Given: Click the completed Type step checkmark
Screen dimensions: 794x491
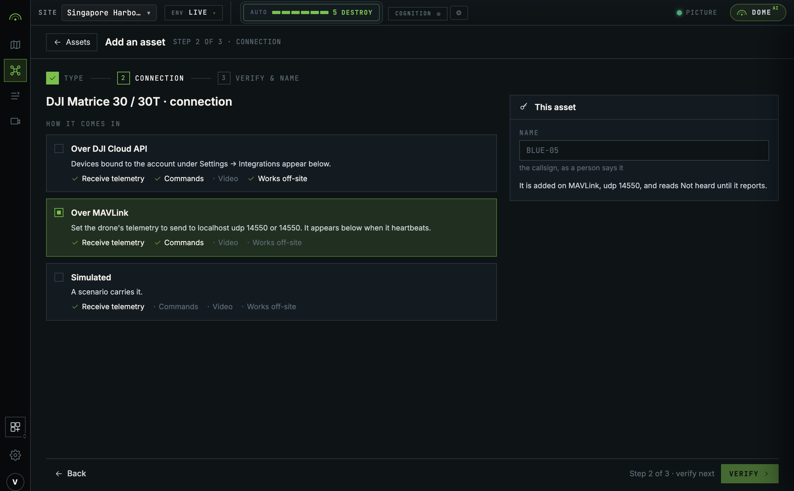Looking at the screenshot, I should pos(52,78).
